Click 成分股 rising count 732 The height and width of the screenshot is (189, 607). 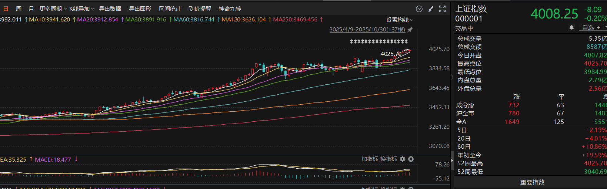[x=514, y=105]
